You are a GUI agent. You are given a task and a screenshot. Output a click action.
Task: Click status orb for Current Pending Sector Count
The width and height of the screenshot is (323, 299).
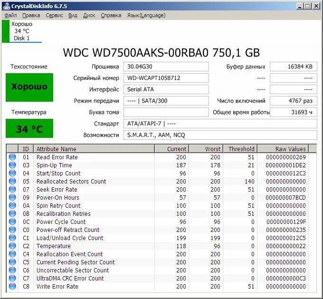coord(12,262)
